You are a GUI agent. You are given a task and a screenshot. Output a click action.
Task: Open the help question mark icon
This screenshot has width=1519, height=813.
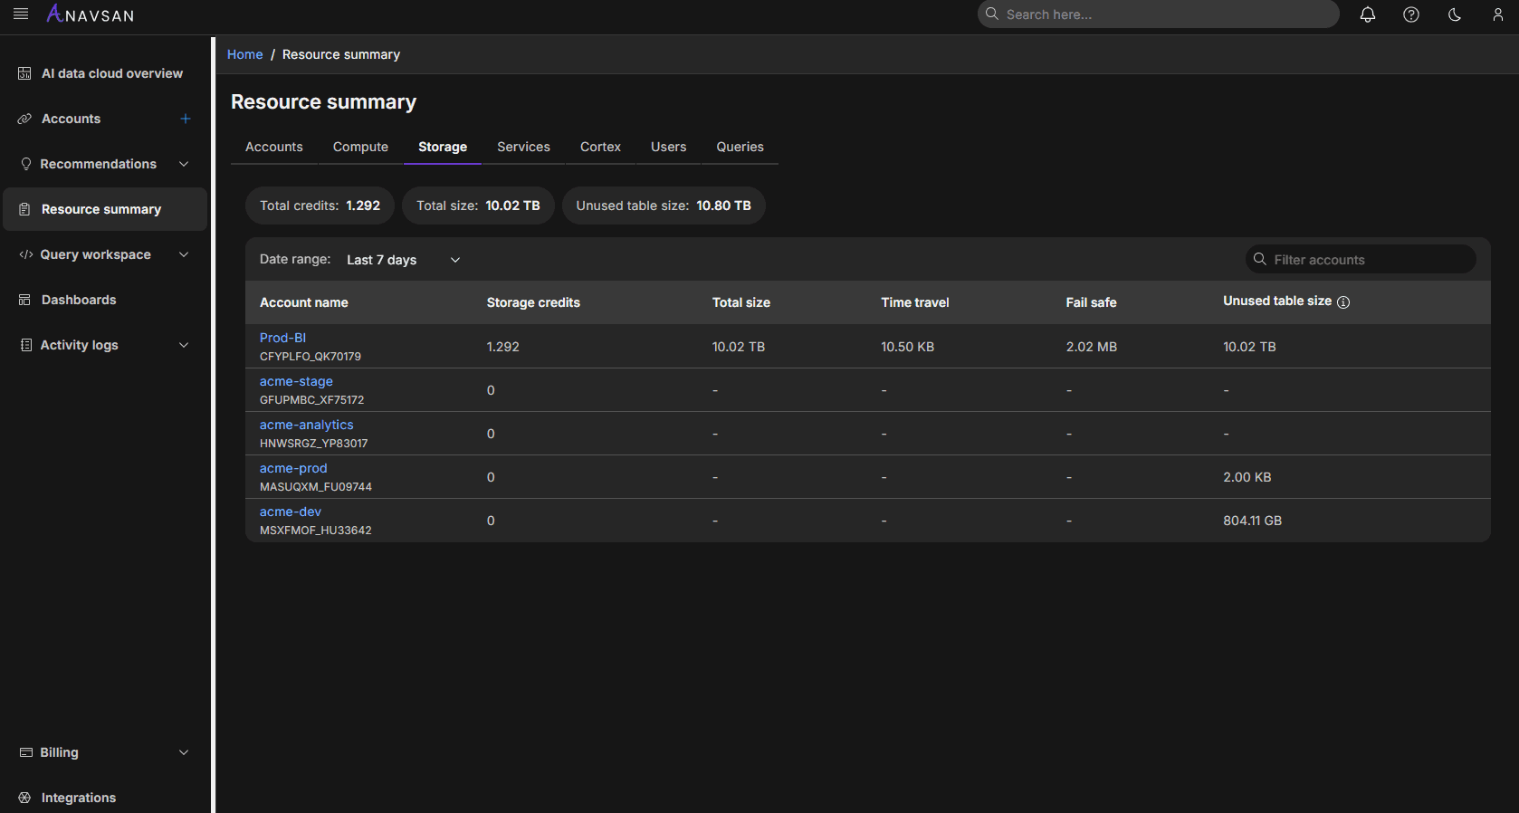coord(1411,14)
